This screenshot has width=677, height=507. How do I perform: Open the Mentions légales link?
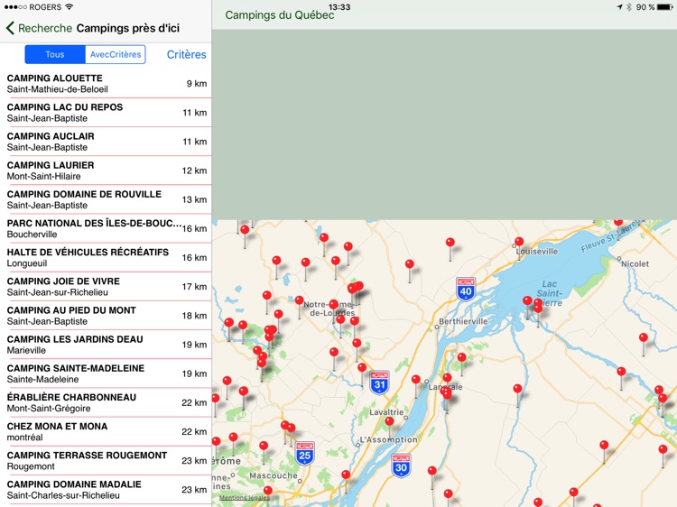pos(244,498)
